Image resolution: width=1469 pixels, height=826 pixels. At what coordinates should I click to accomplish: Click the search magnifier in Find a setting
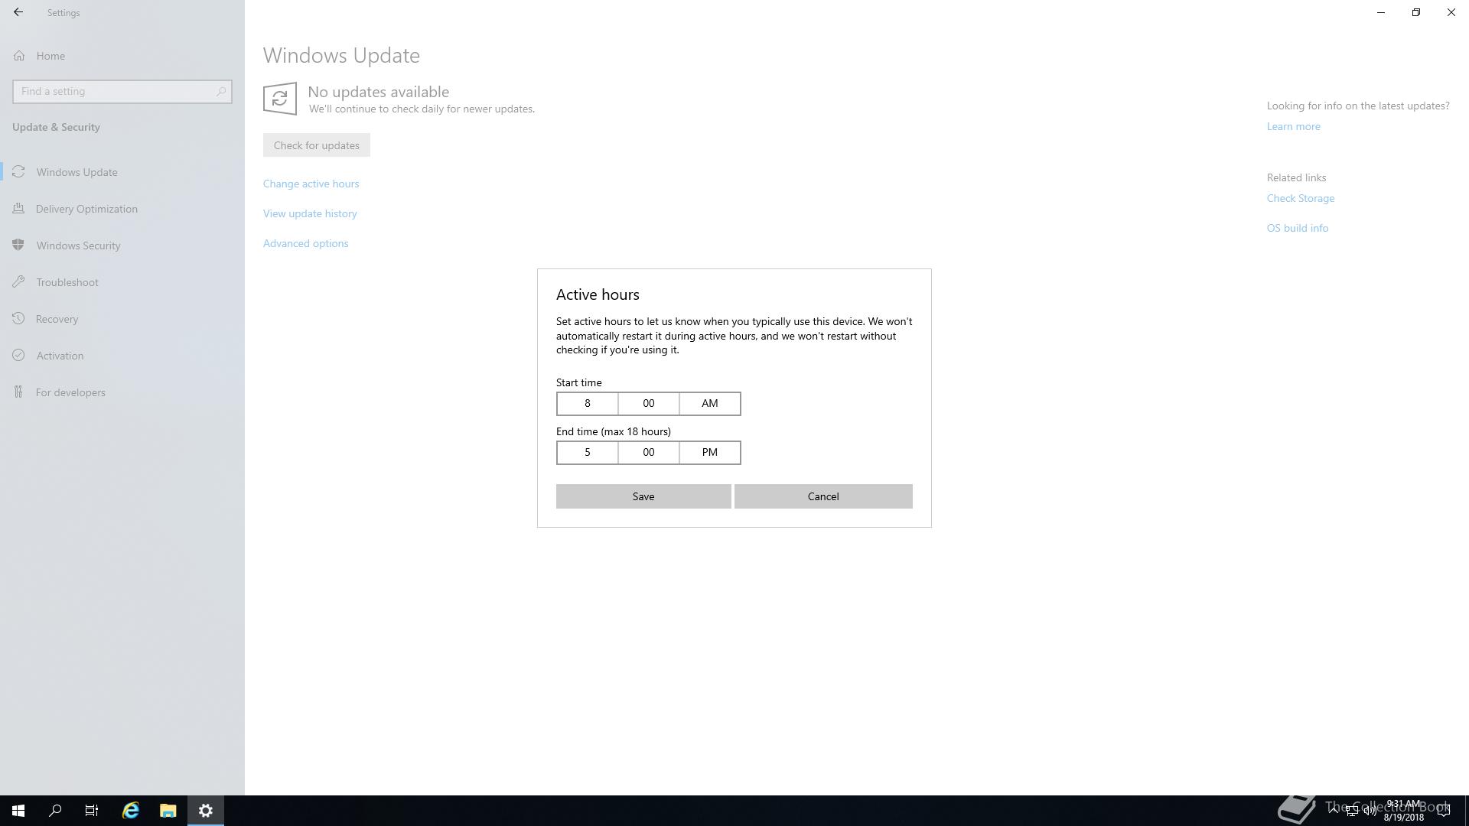coord(221,91)
